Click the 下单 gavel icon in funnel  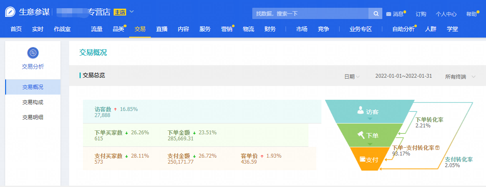click(361, 135)
